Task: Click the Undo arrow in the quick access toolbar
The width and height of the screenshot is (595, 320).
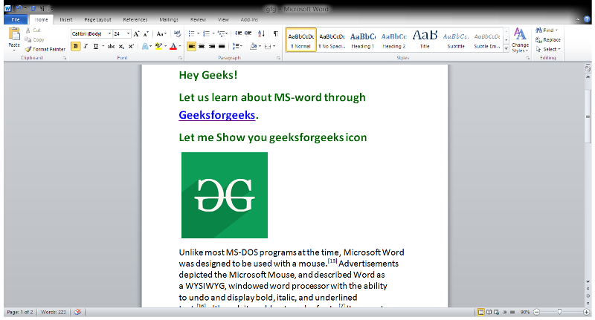Action: [19, 8]
